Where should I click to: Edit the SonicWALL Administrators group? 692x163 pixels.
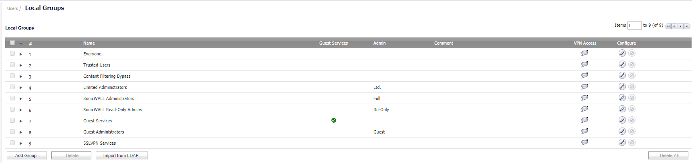(622, 98)
